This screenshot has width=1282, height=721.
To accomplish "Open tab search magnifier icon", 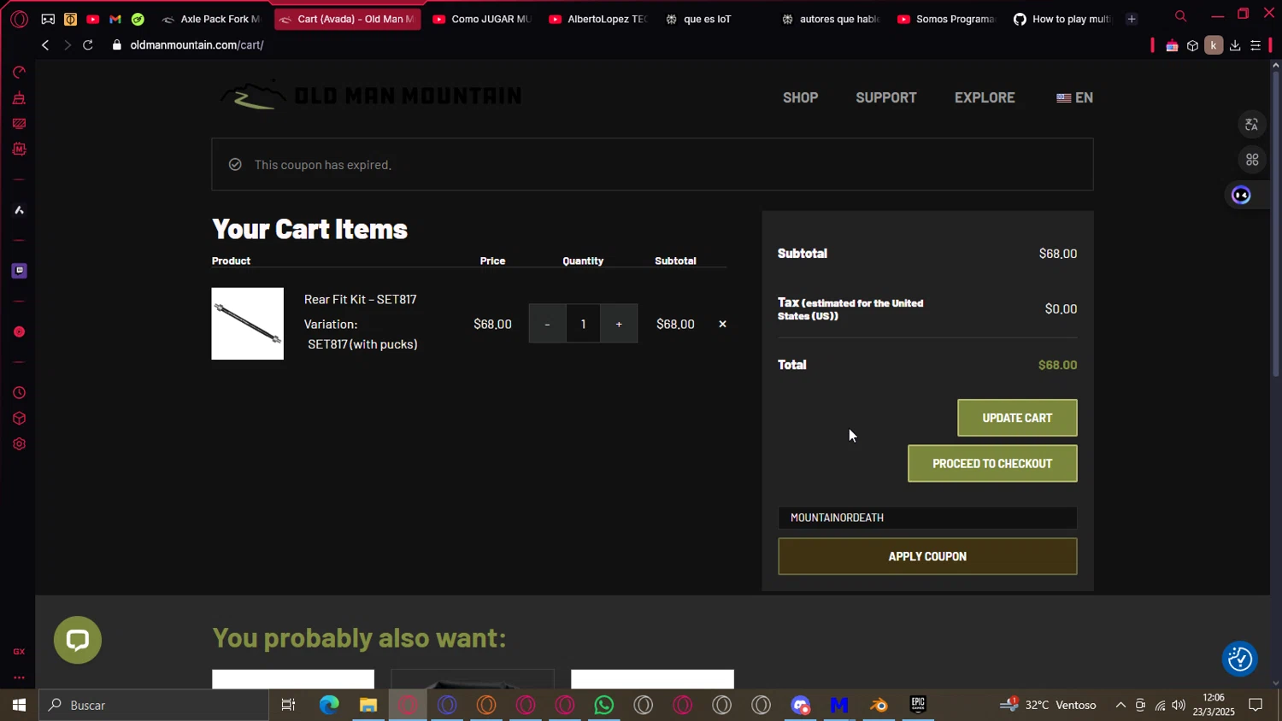I will [1181, 16].
